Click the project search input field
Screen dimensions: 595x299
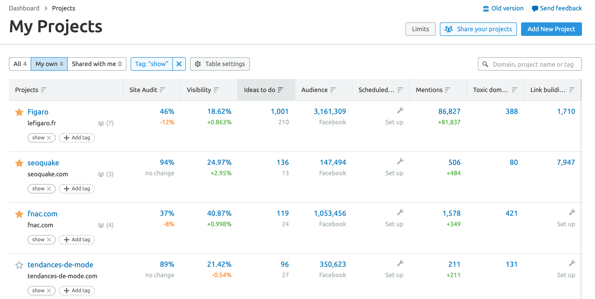(x=533, y=64)
